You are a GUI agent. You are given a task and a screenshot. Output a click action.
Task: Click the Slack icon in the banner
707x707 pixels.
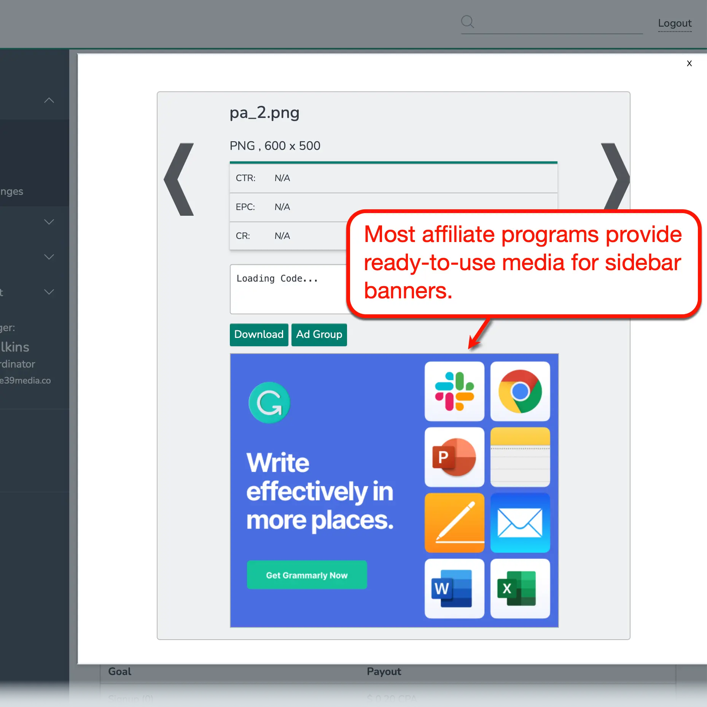tap(454, 391)
